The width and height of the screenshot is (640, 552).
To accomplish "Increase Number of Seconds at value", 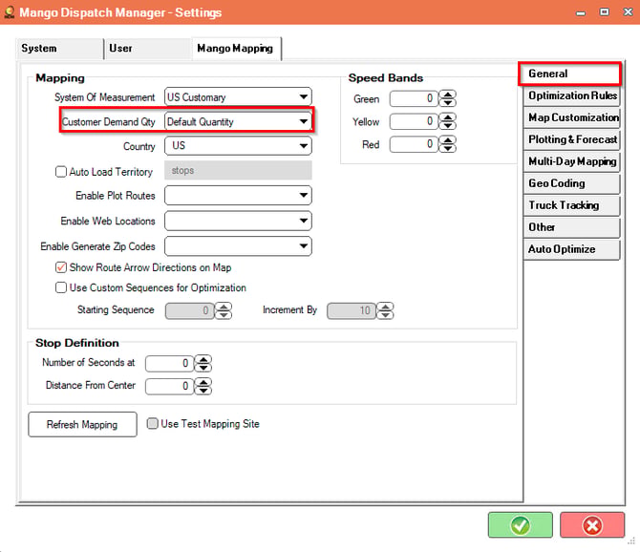I will [x=203, y=359].
